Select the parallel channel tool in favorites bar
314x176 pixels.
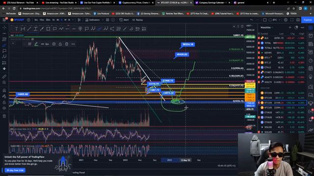tap(131, 29)
